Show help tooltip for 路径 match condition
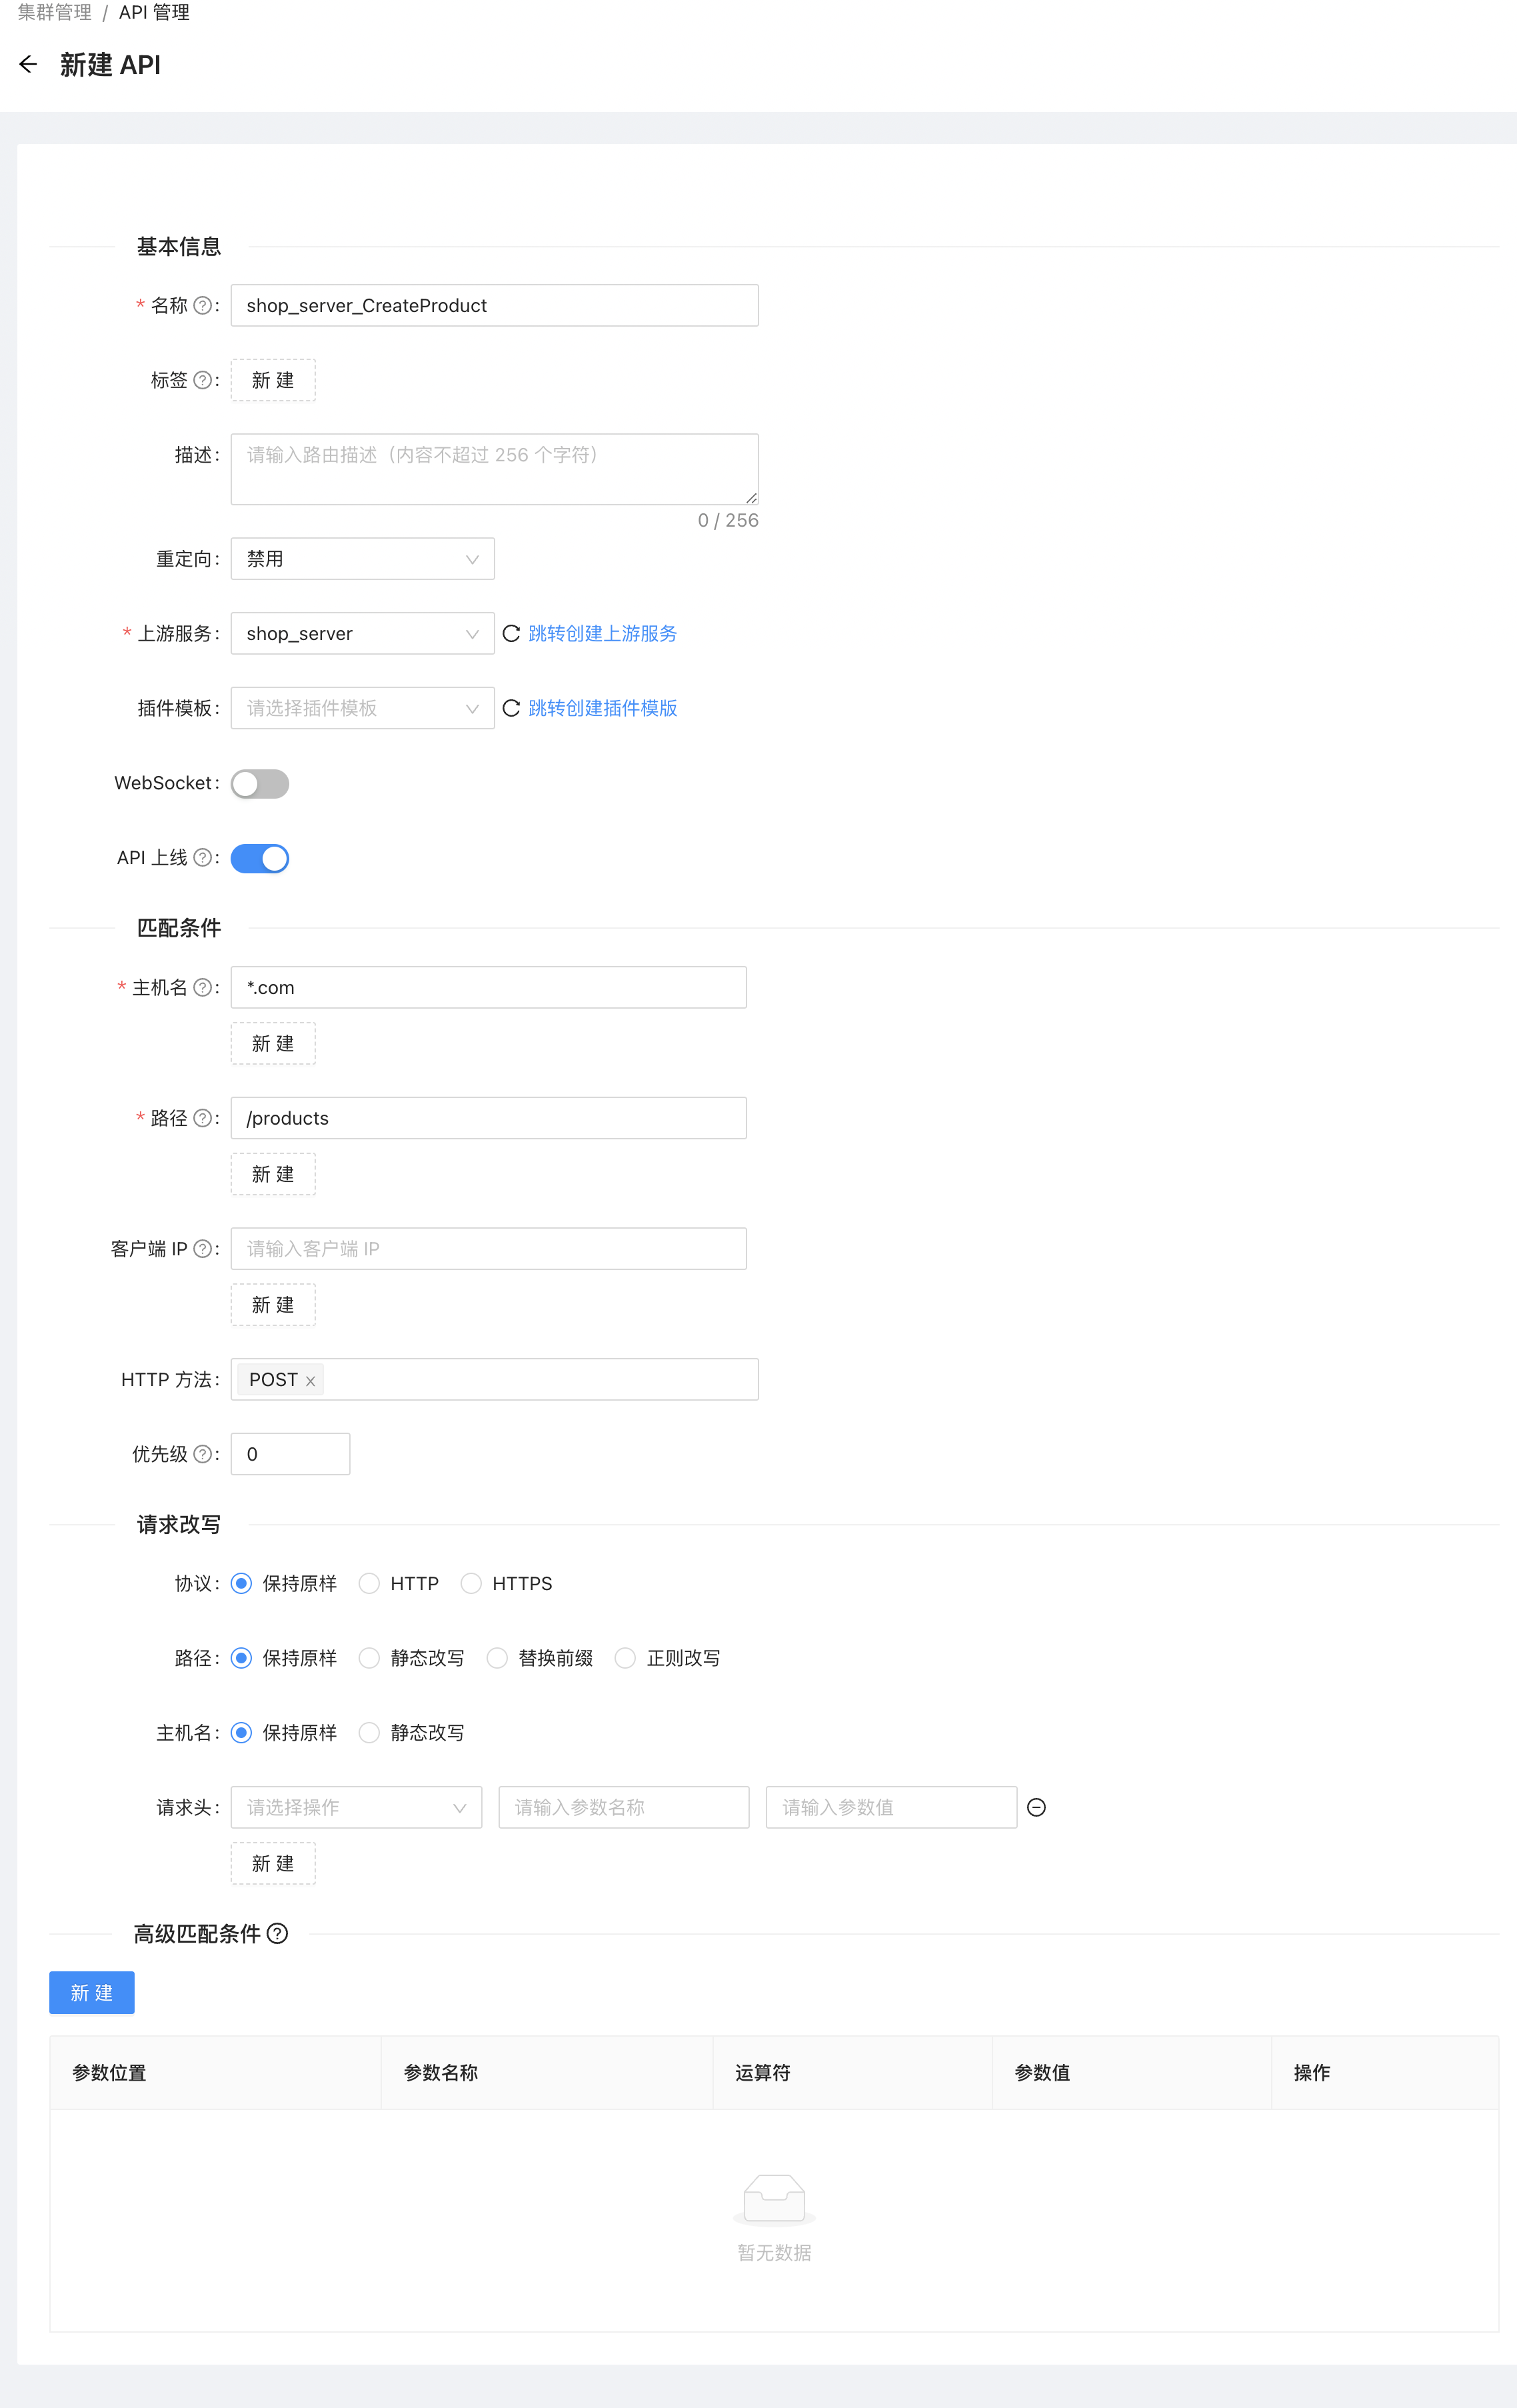The height and width of the screenshot is (2408, 1517). click(202, 1118)
